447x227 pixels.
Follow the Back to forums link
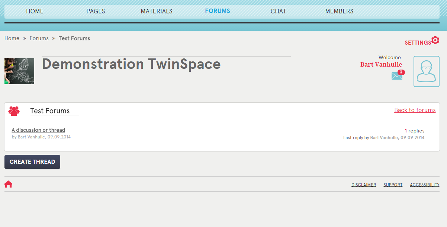pyautogui.click(x=415, y=110)
